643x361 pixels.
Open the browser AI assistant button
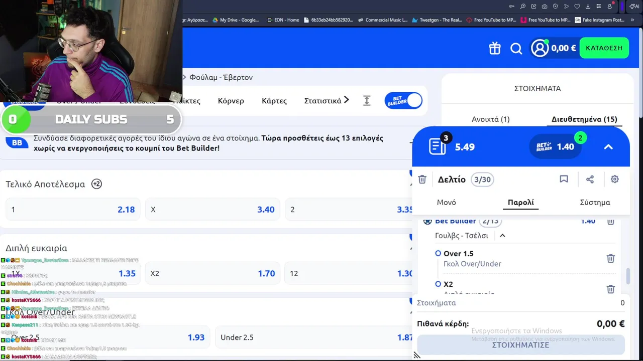point(634,7)
